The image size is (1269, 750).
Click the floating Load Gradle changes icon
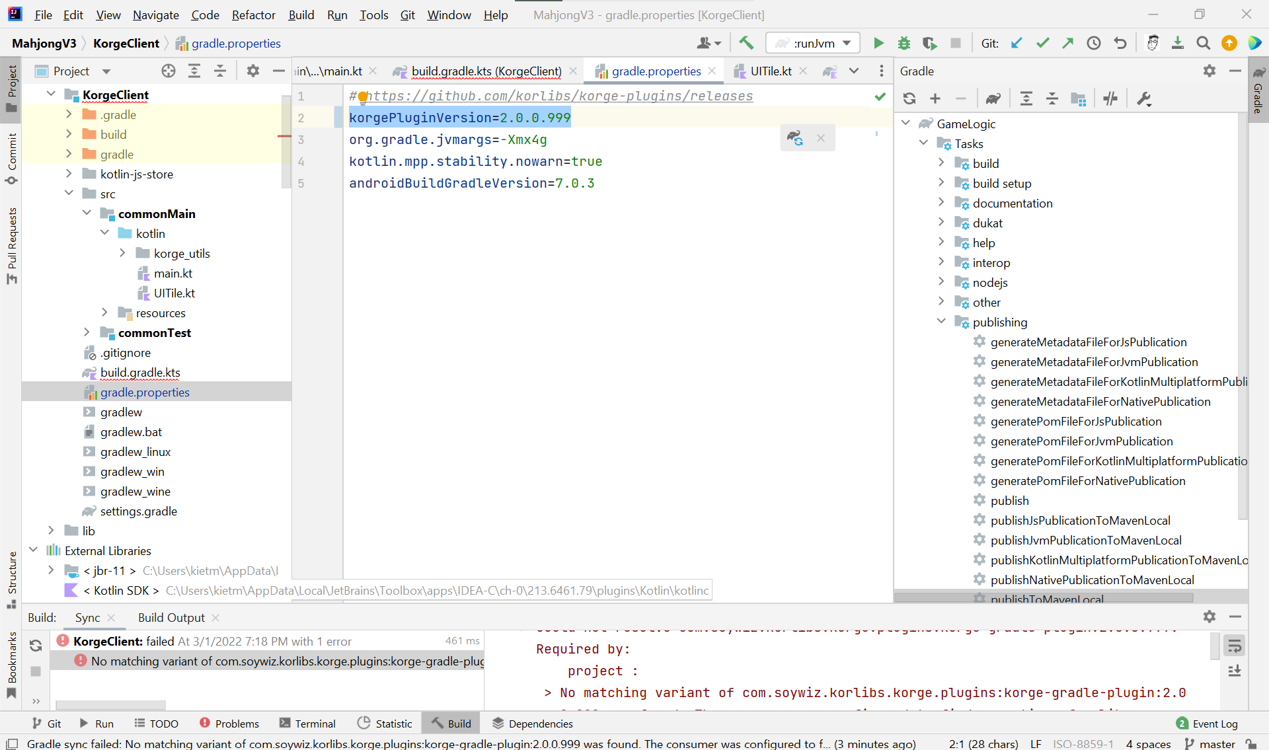tap(795, 138)
